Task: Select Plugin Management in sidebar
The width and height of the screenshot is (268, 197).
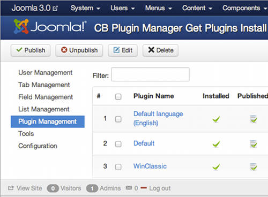Action: pos(48,122)
